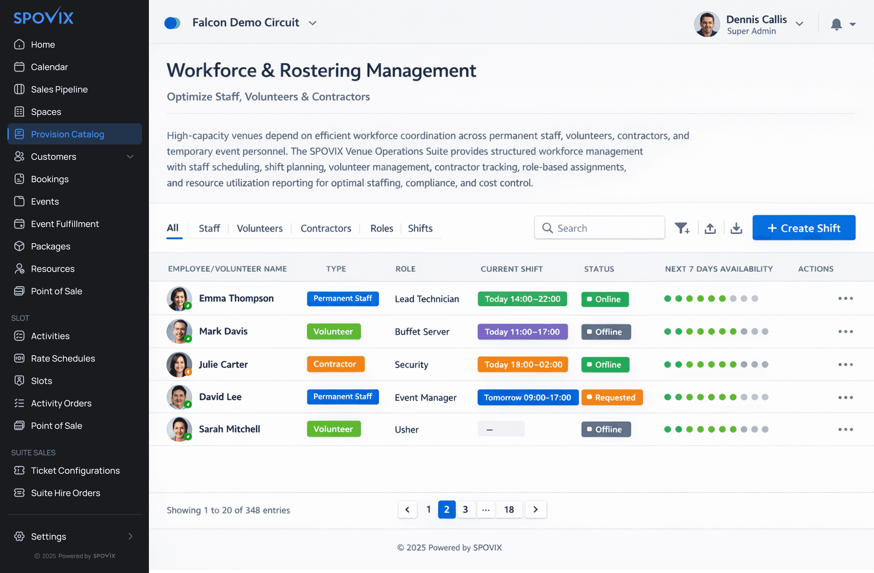Go to page 18 of entries

point(509,509)
